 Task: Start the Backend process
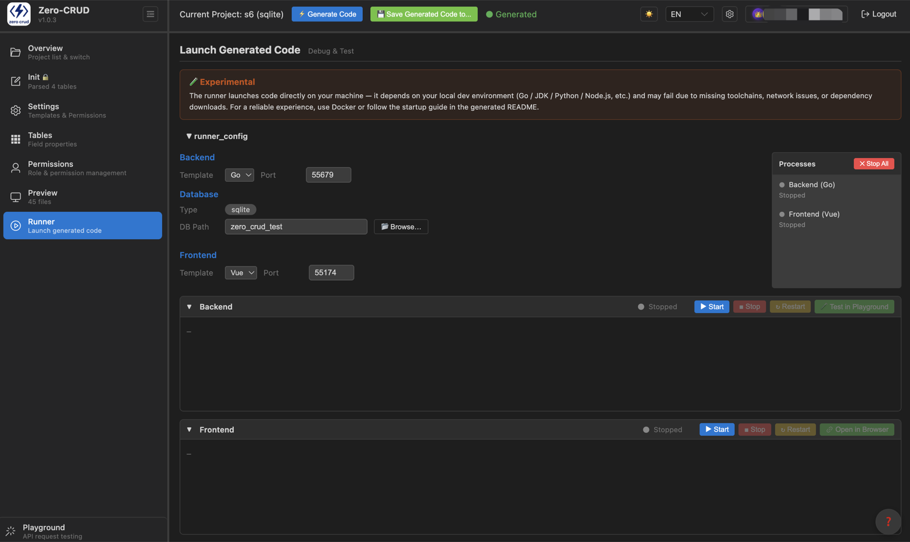(x=712, y=307)
